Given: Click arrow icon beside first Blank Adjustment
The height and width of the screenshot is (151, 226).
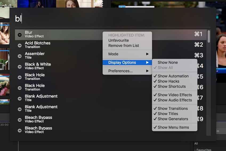Looking at the screenshot, I should click(x=19, y=99).
